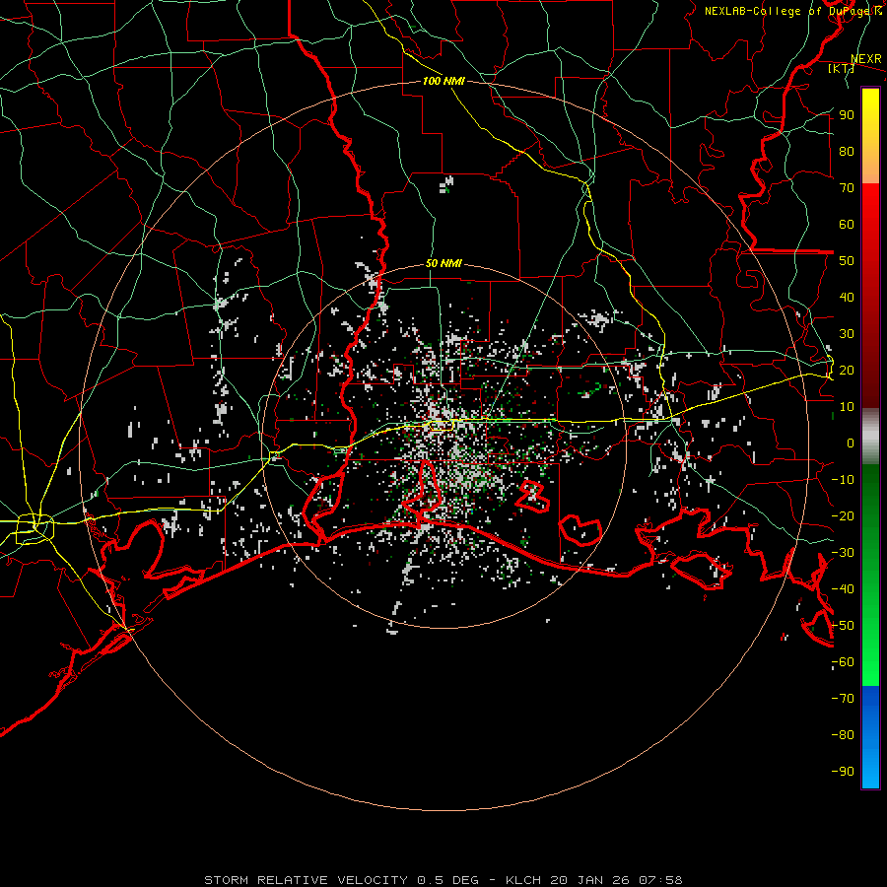Click the positive 60 knot scale value
The height and width of the screenshot is (887, 887).
847,224
